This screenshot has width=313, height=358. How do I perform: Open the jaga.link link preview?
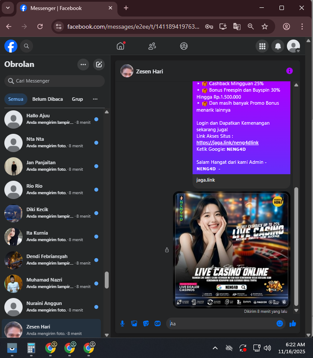pyautogui.click(x=241, y=180)
